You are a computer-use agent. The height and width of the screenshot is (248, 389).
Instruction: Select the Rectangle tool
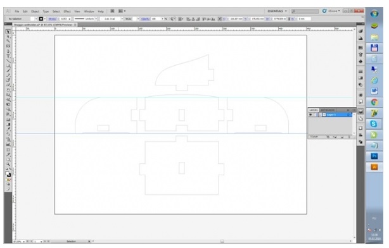8,66
